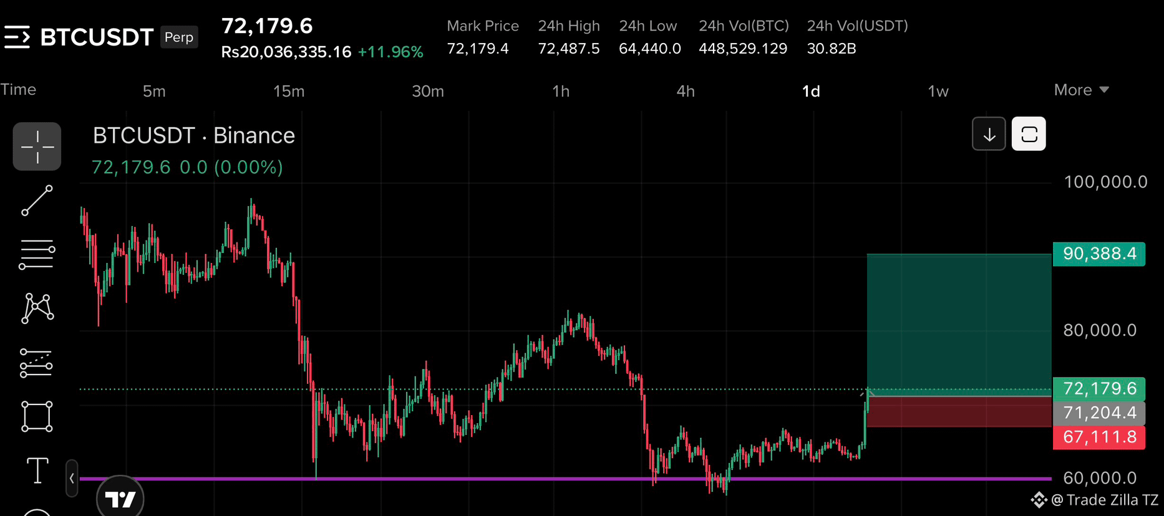Click the down-arrow download chart button
The height and width of the screenshot is (516, 1164).
[989, 134]
